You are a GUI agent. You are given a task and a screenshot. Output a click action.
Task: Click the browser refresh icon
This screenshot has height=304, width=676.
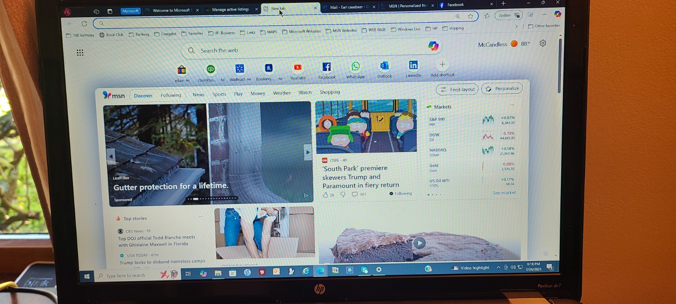[84, 24]
